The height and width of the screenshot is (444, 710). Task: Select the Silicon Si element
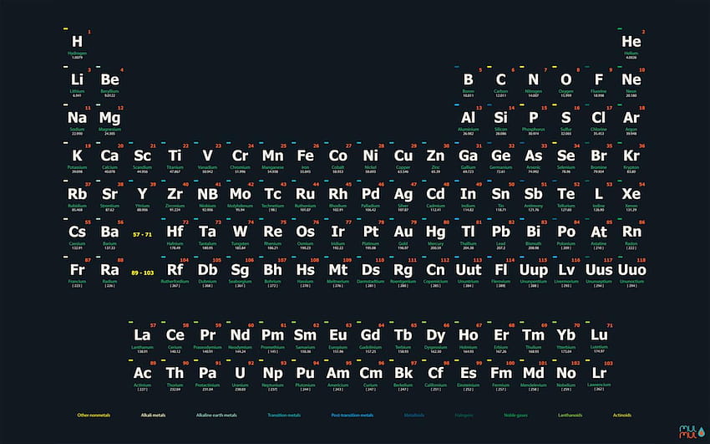501,120
